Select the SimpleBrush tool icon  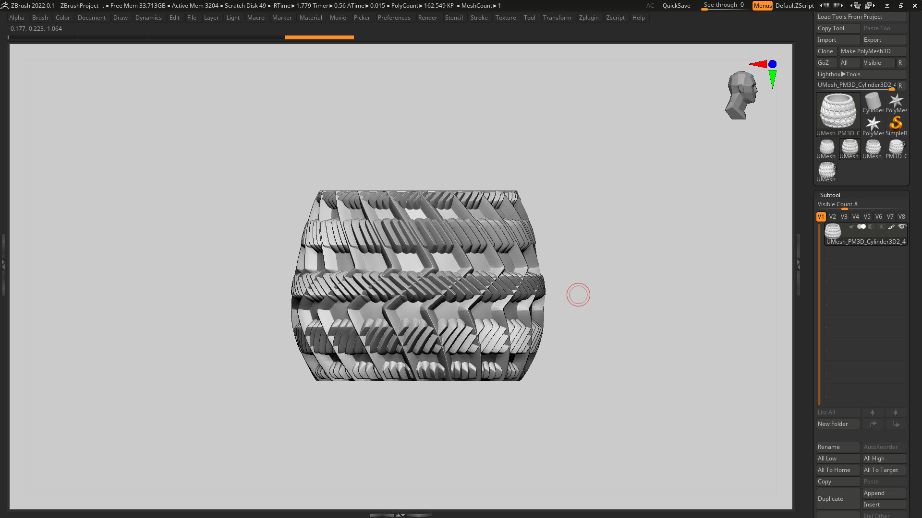pyautogui.click(x=896, y=126)
